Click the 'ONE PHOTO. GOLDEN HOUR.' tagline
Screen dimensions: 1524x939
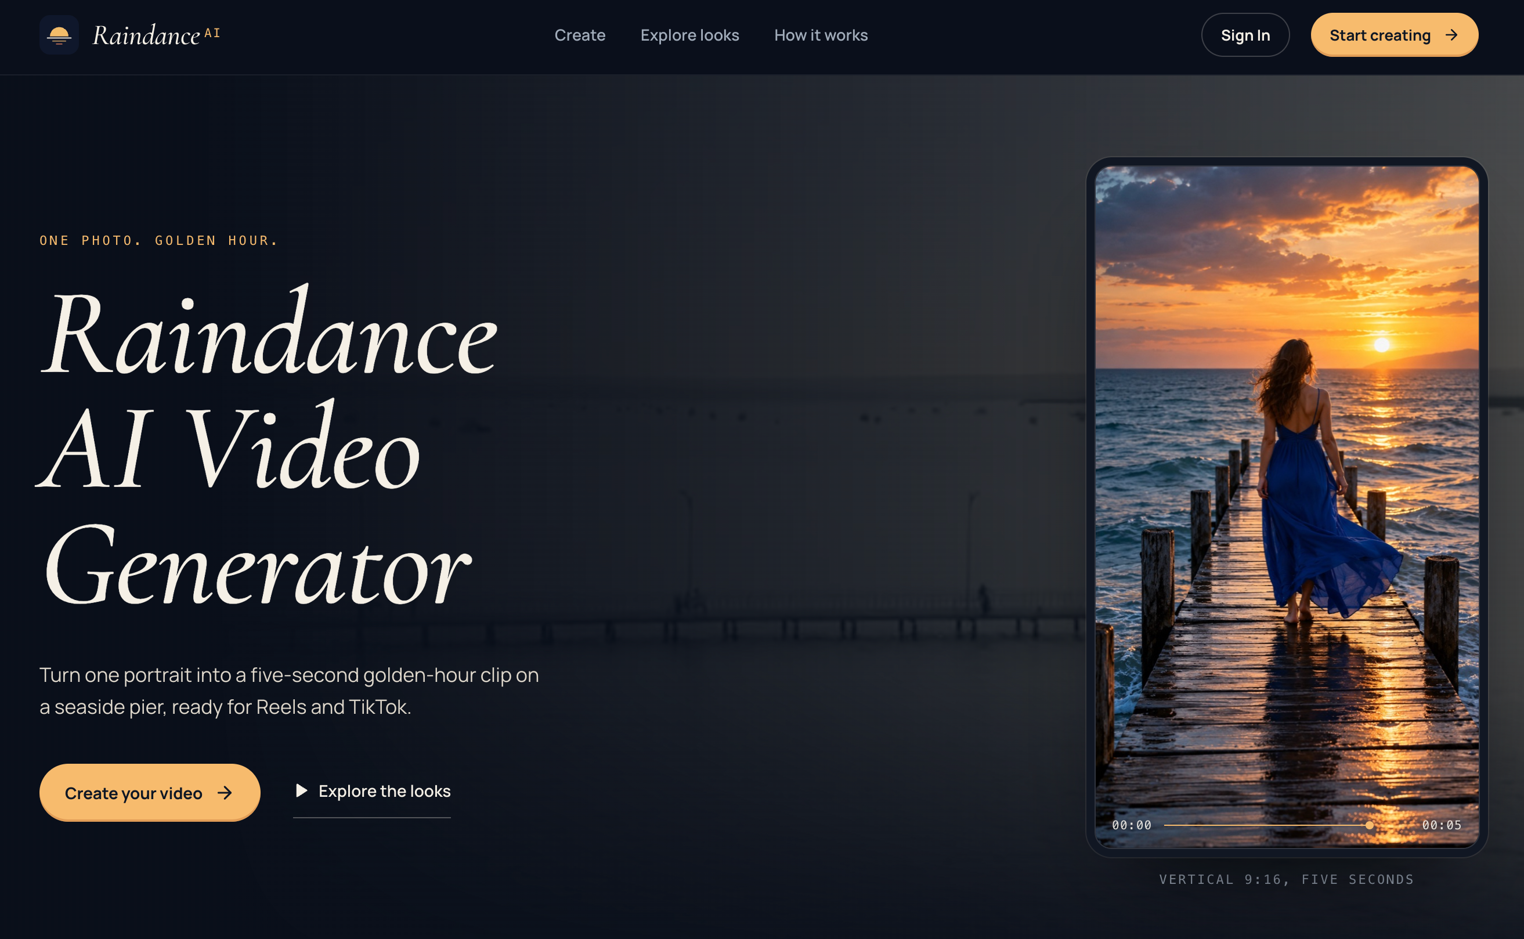point(159,240)
